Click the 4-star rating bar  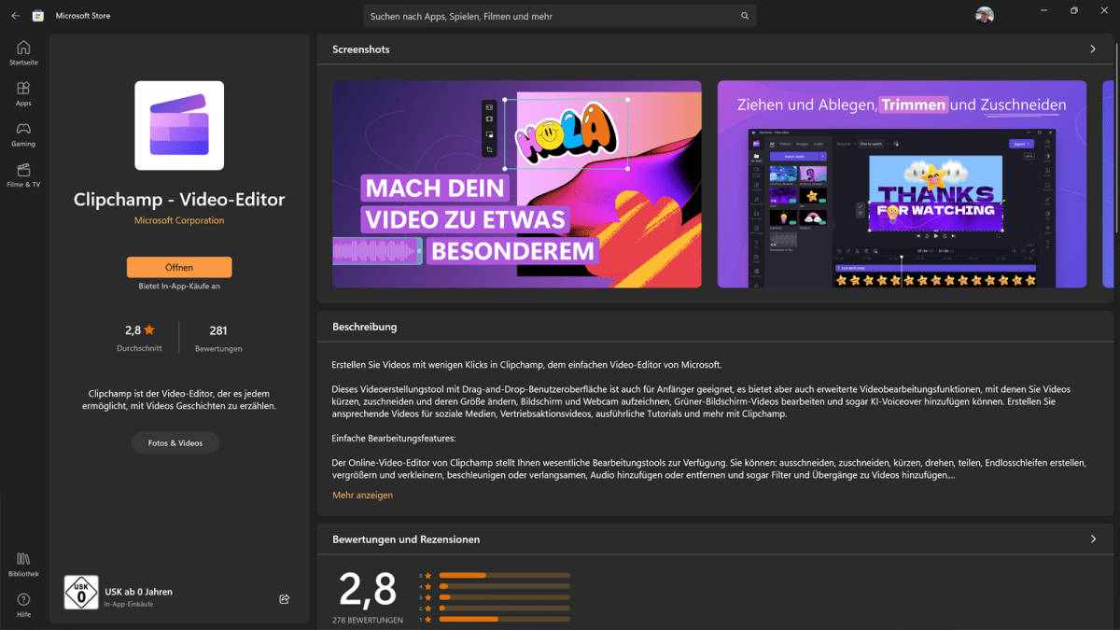pos(504,586)
